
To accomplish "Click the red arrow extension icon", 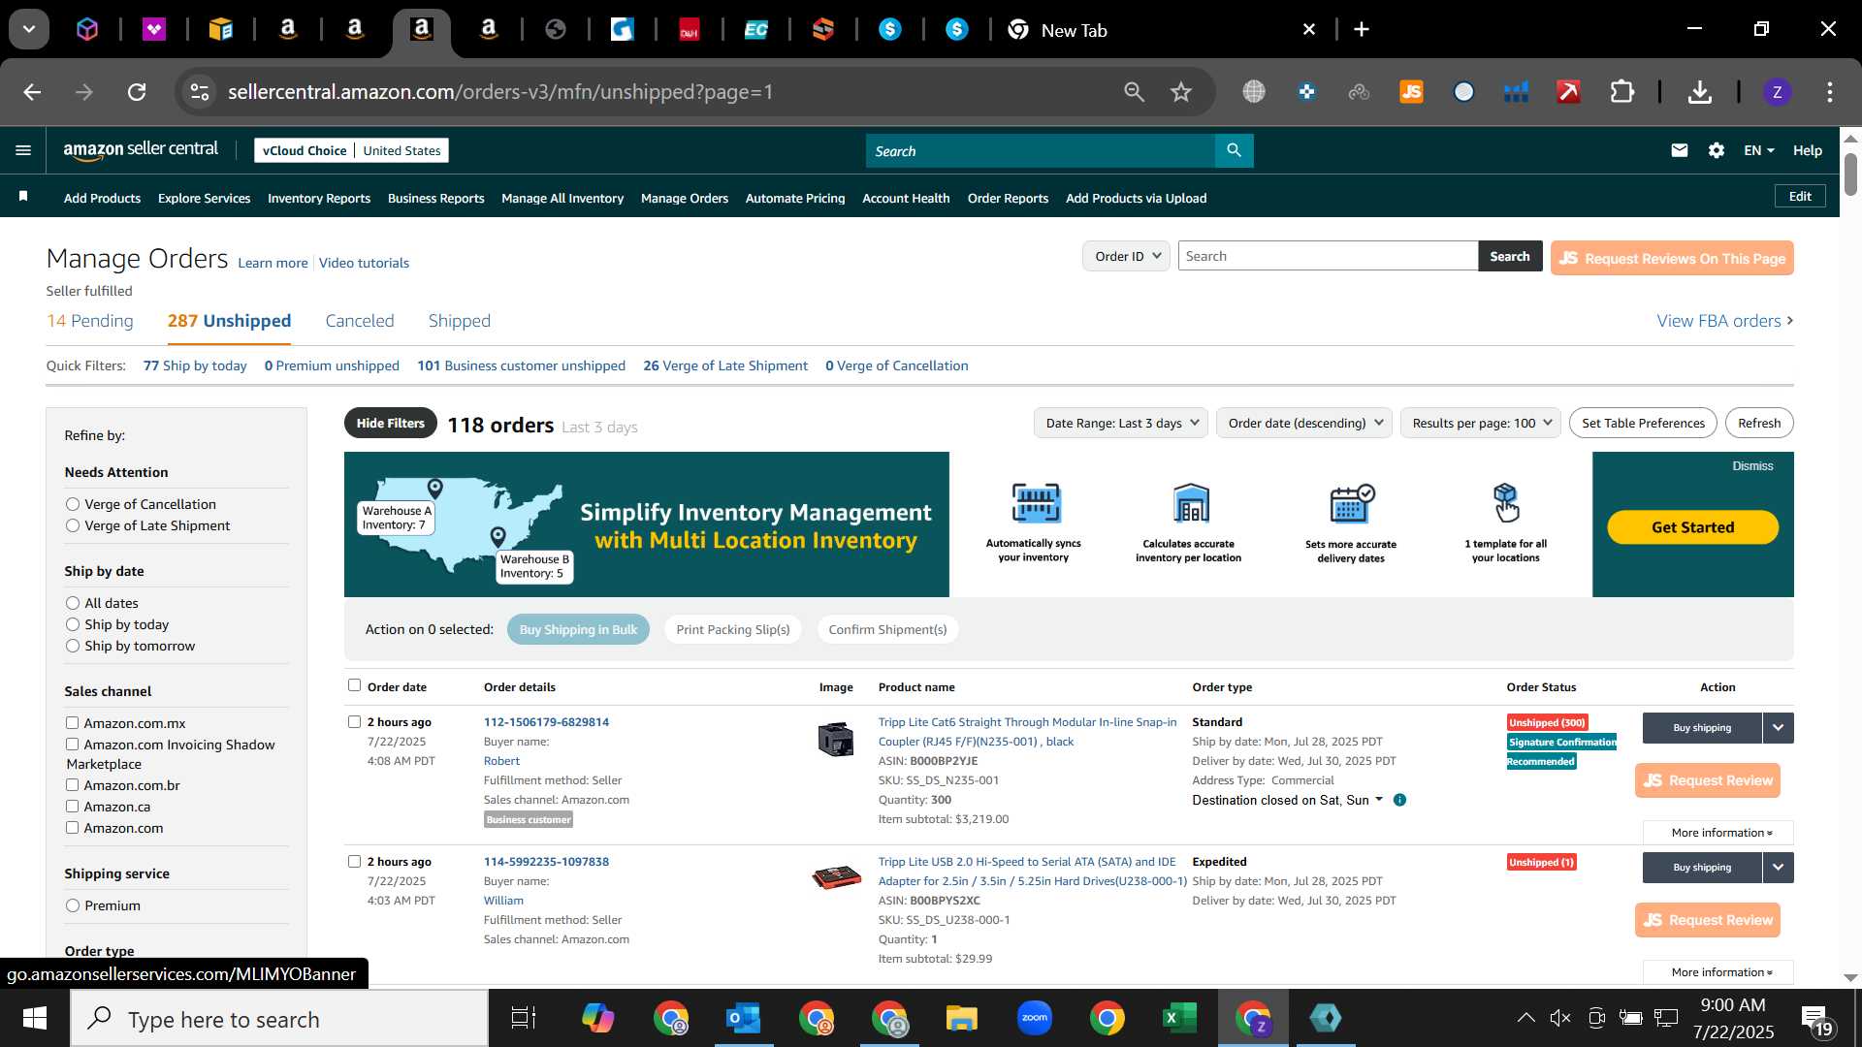I will [1568, 92].
